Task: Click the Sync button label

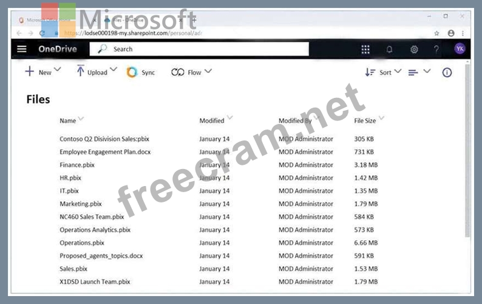Action: coord(148,73)
